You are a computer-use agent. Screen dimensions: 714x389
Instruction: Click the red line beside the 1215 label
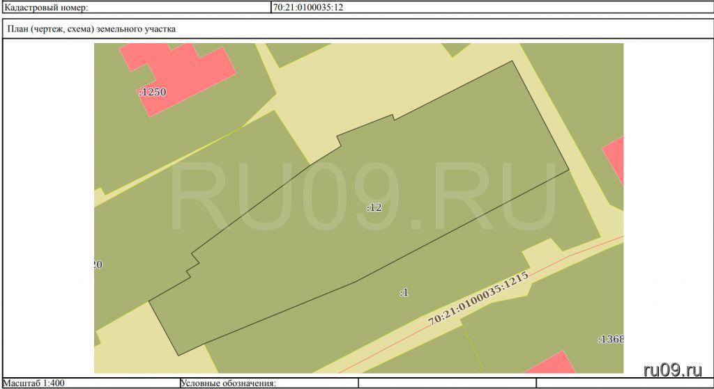586,250
